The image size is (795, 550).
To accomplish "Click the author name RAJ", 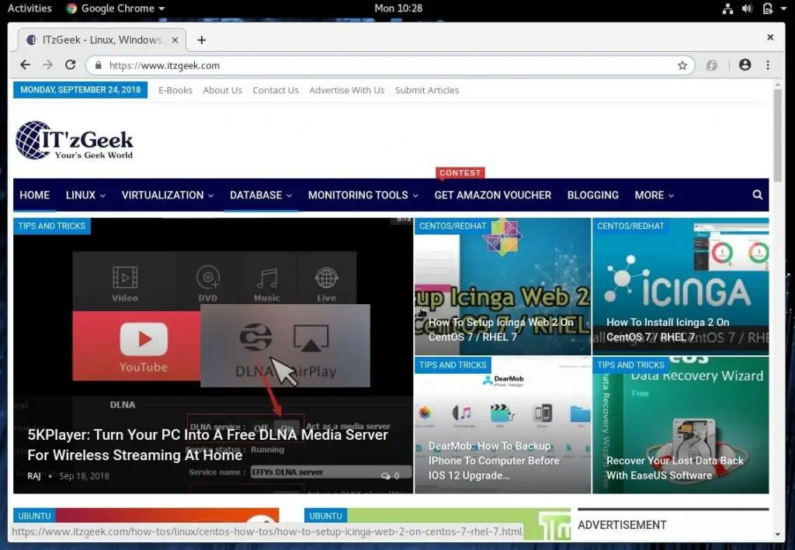I will click(34, 476).
